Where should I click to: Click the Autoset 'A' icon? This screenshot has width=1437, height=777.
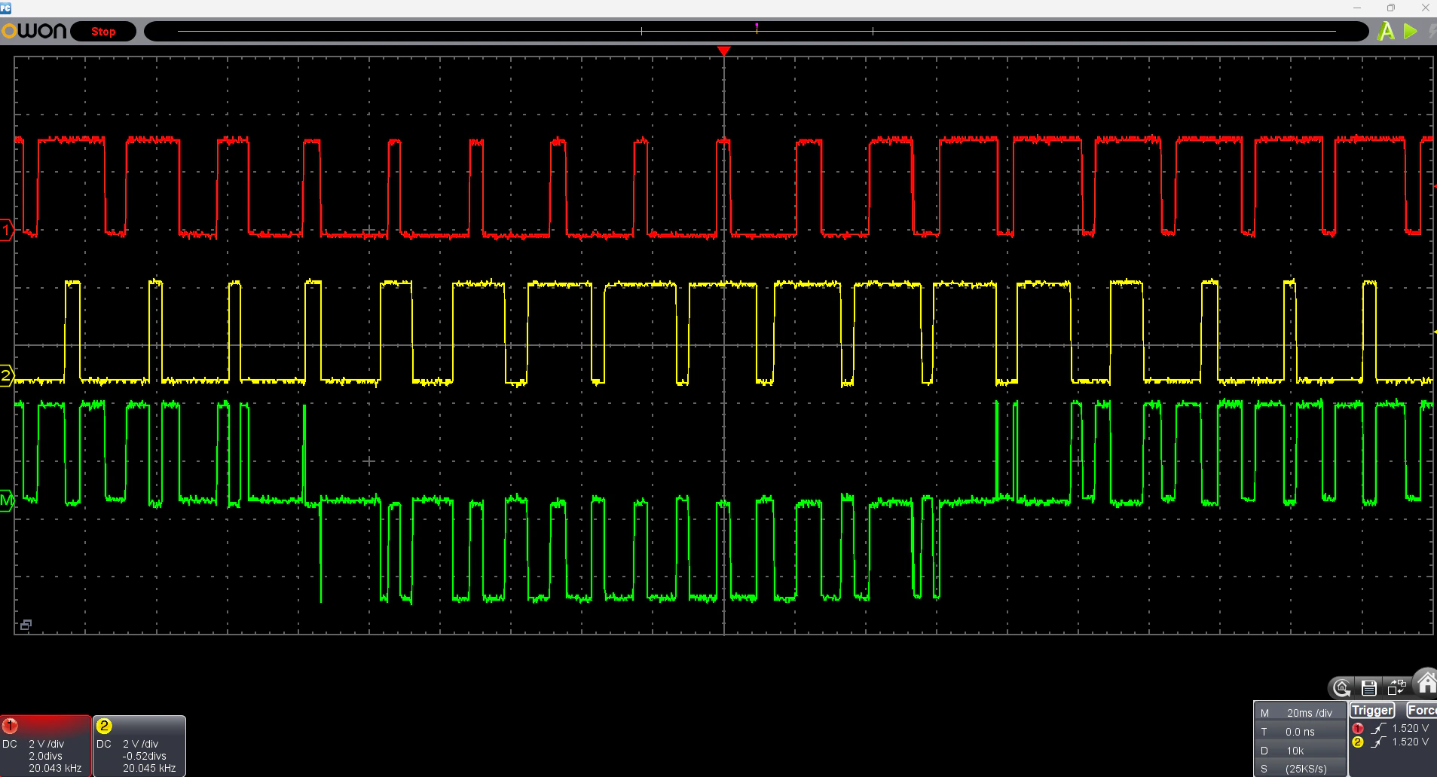click(1386, 32)
